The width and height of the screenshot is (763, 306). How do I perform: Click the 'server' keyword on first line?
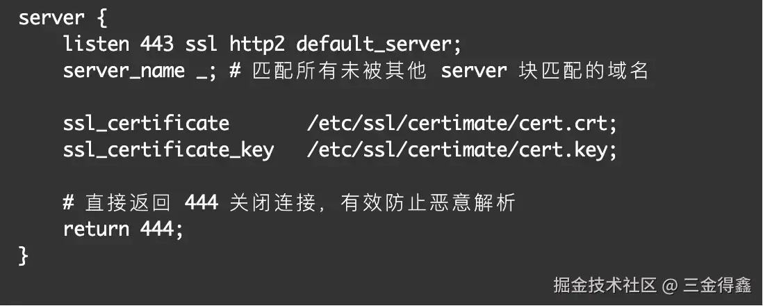(51, 19)
